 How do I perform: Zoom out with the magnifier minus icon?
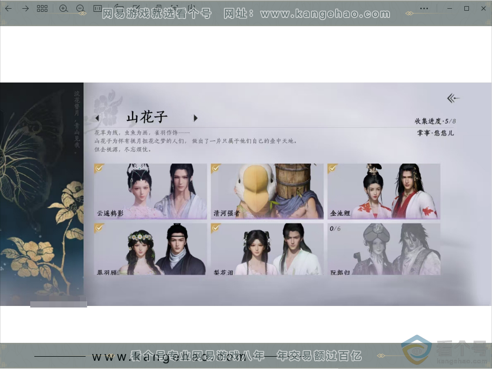[x=80, y=9]
